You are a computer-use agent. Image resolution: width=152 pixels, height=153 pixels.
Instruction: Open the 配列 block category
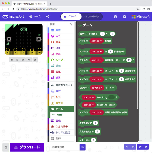(61, 97)
